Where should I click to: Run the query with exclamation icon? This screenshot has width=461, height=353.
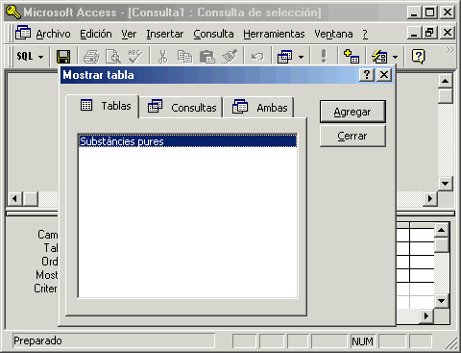pyautogui.click(x=324, y=57)
